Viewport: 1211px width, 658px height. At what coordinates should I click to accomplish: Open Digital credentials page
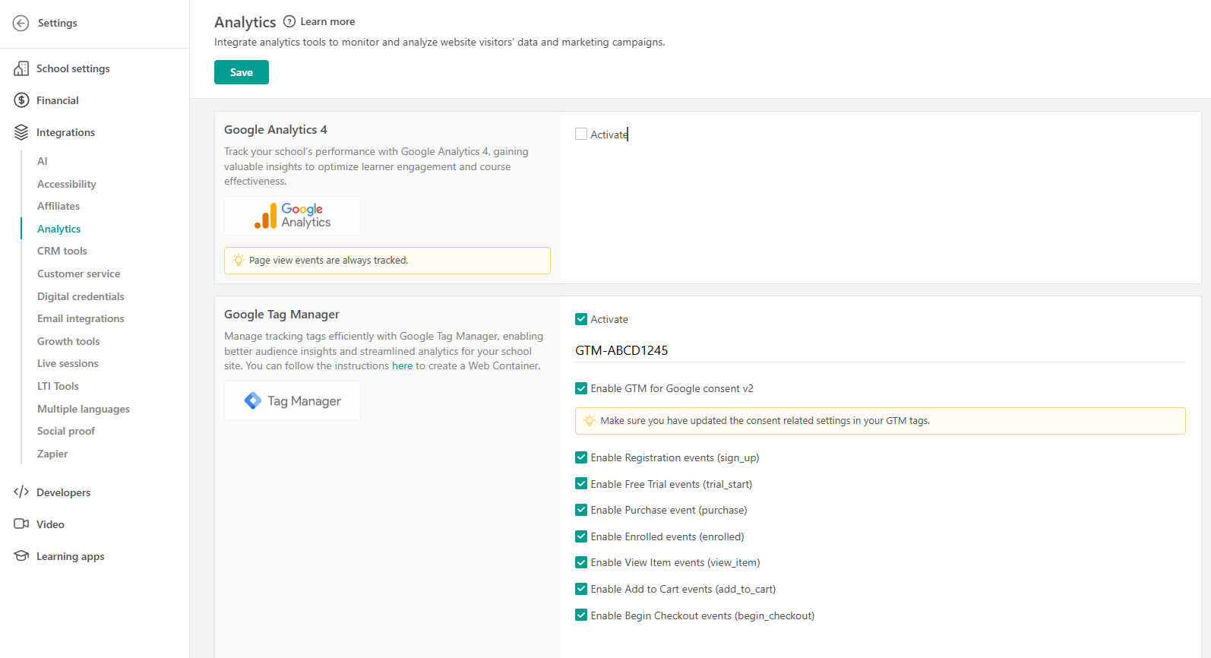[81, 296]
